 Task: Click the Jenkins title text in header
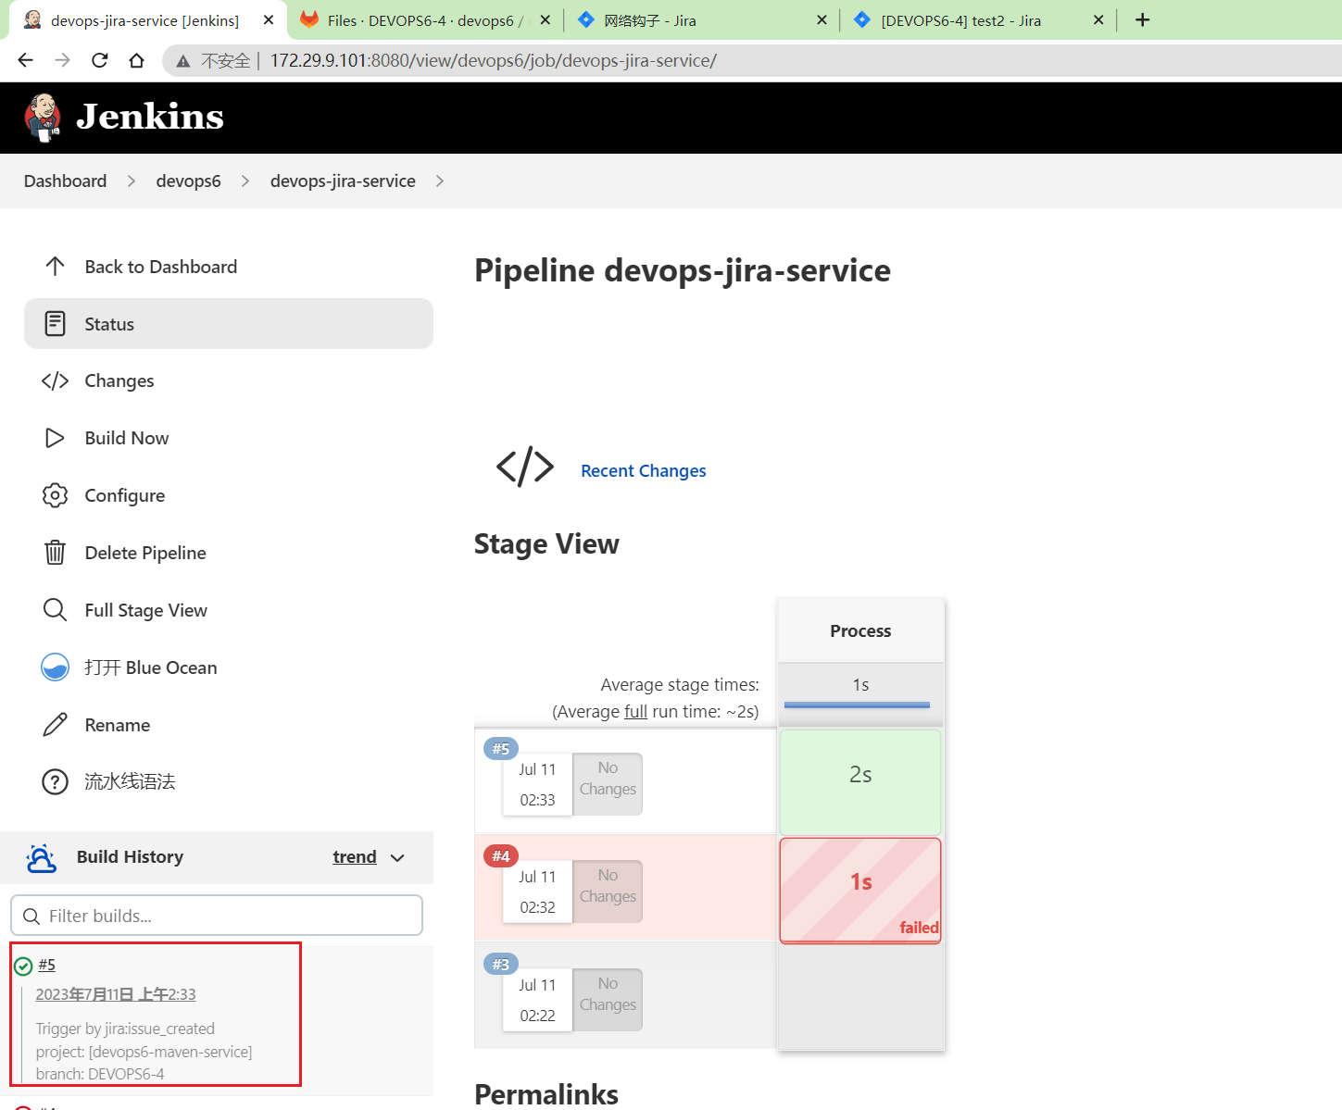click(150, 117)
